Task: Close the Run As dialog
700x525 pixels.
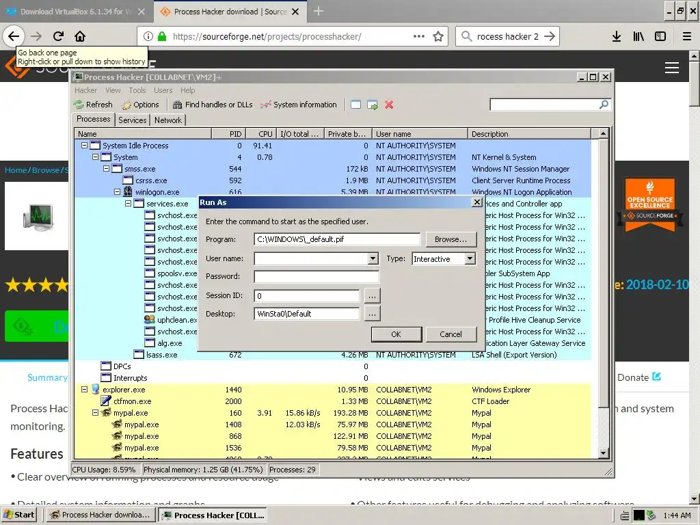Action: tap(476, 202)
